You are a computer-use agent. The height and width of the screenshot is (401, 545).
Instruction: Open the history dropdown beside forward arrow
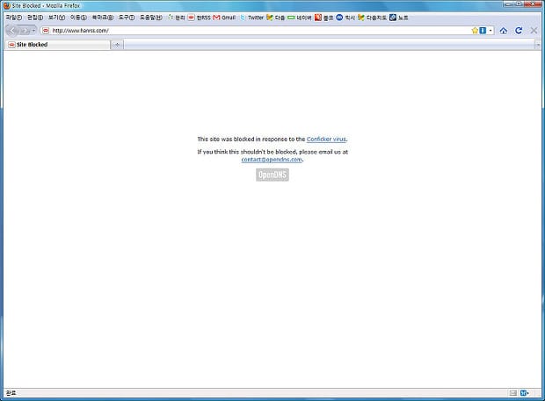pos(34,31)
